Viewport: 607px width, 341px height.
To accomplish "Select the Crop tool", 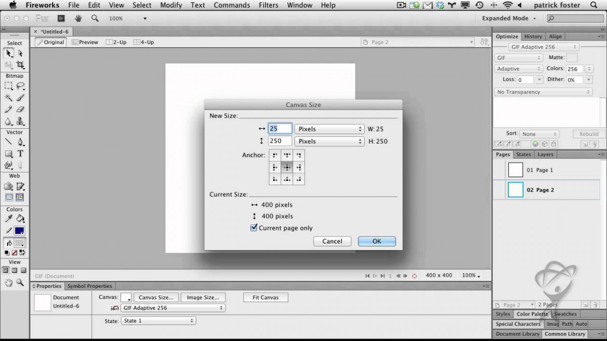I will (20, 65).
